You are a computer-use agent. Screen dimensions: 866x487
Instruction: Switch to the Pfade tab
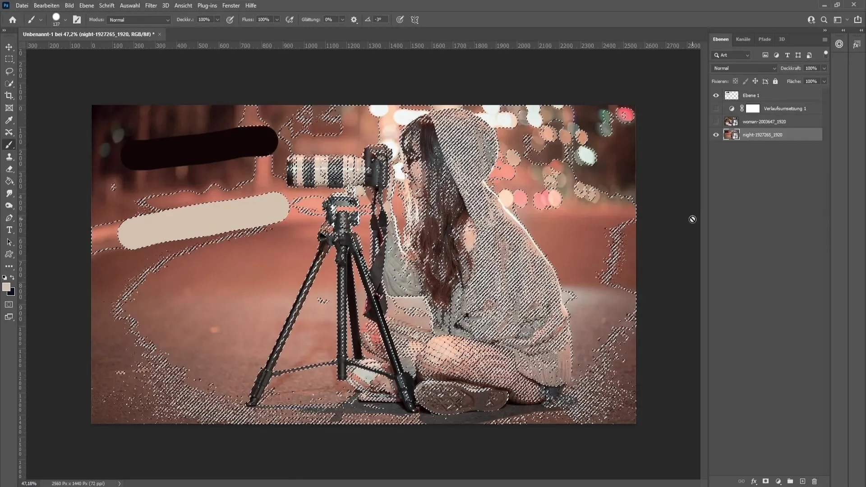765,39
